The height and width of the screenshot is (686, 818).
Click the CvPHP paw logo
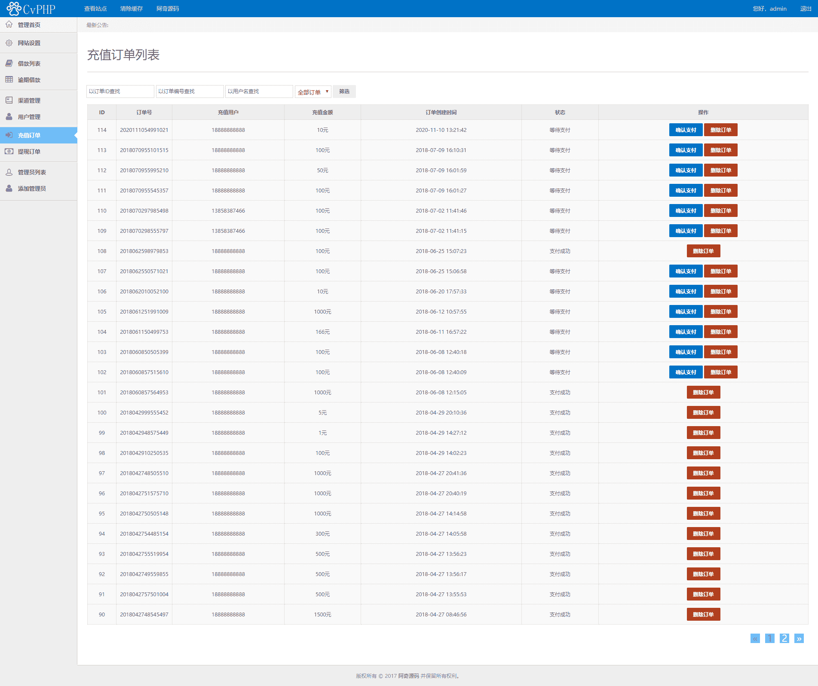tap(14, 9)
